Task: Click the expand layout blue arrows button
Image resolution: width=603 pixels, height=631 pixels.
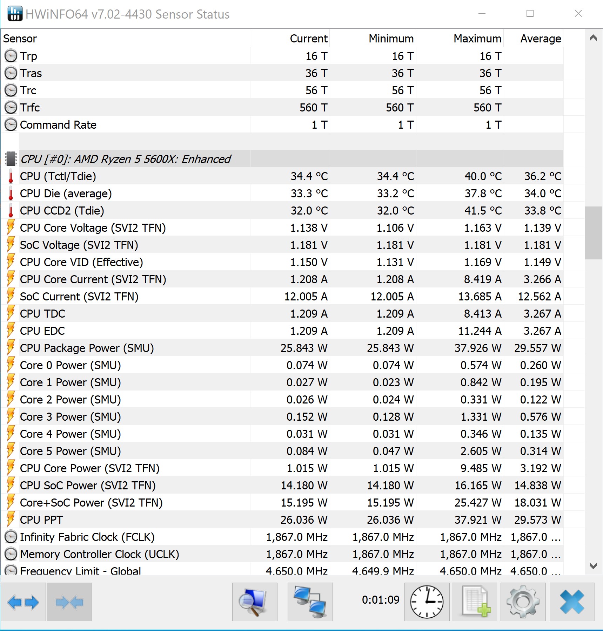Action: pos(23,602)
